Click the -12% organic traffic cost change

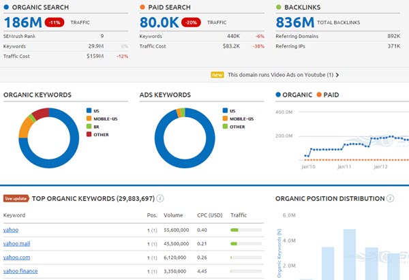click(122, 57)
